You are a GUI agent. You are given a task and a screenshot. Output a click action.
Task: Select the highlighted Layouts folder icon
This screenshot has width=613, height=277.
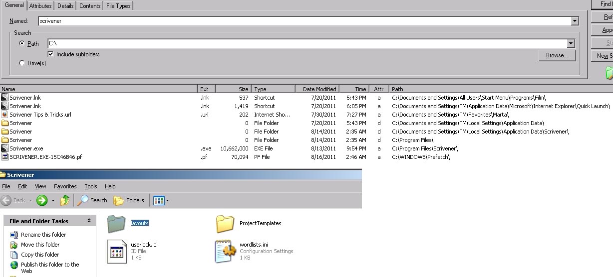click(x=117, y=224)
